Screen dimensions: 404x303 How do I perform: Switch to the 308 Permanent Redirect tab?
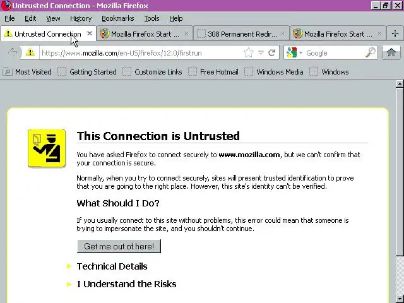coord(241,33)
